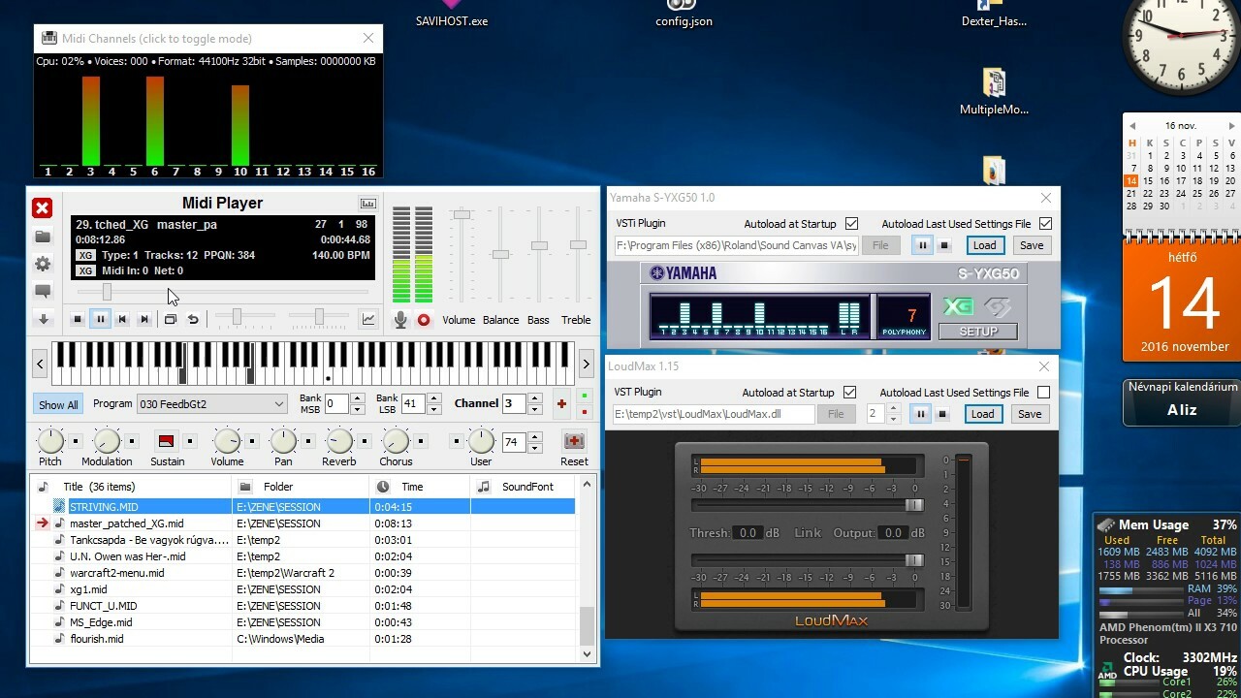Open the Program dropdown 030 FeedbGt2

point(211,403)
